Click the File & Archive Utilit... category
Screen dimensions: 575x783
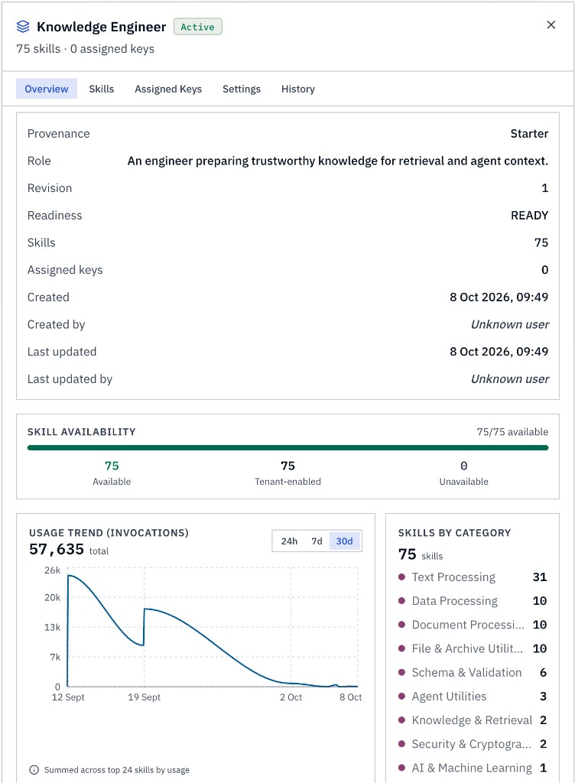tap(473, 648)
